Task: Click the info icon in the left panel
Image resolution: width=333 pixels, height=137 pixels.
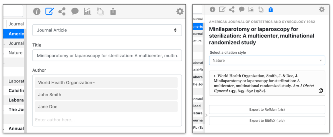Action: (37, 12)
